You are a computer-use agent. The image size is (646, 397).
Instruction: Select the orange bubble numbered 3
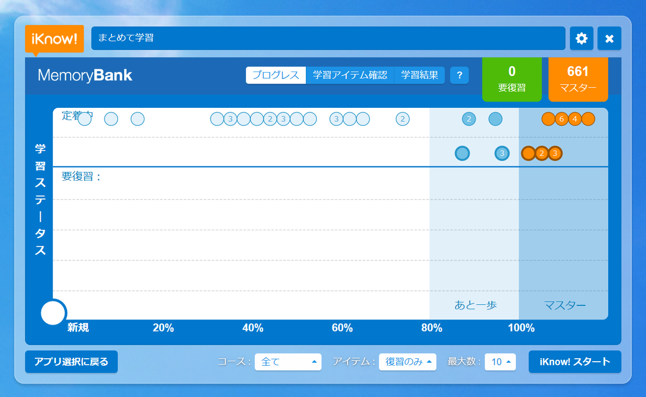555,153
